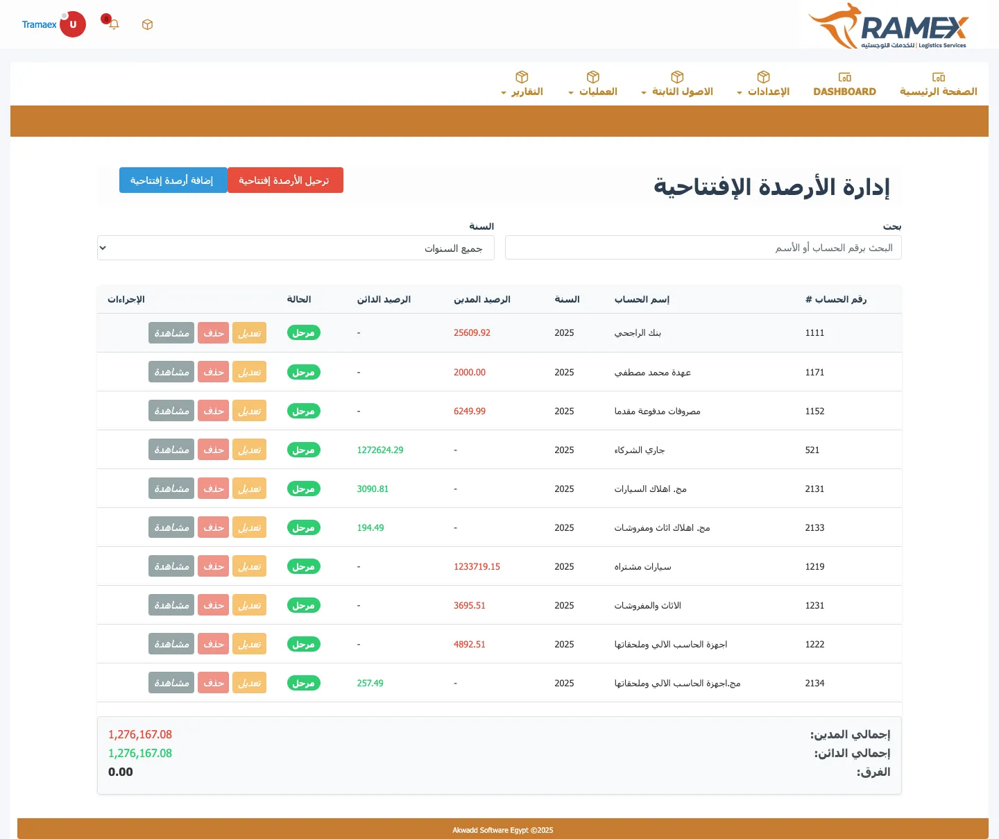This screenshot has width=999, height=839.
Task: Click حذف for account 2133
Action: [x=214, y=527]
